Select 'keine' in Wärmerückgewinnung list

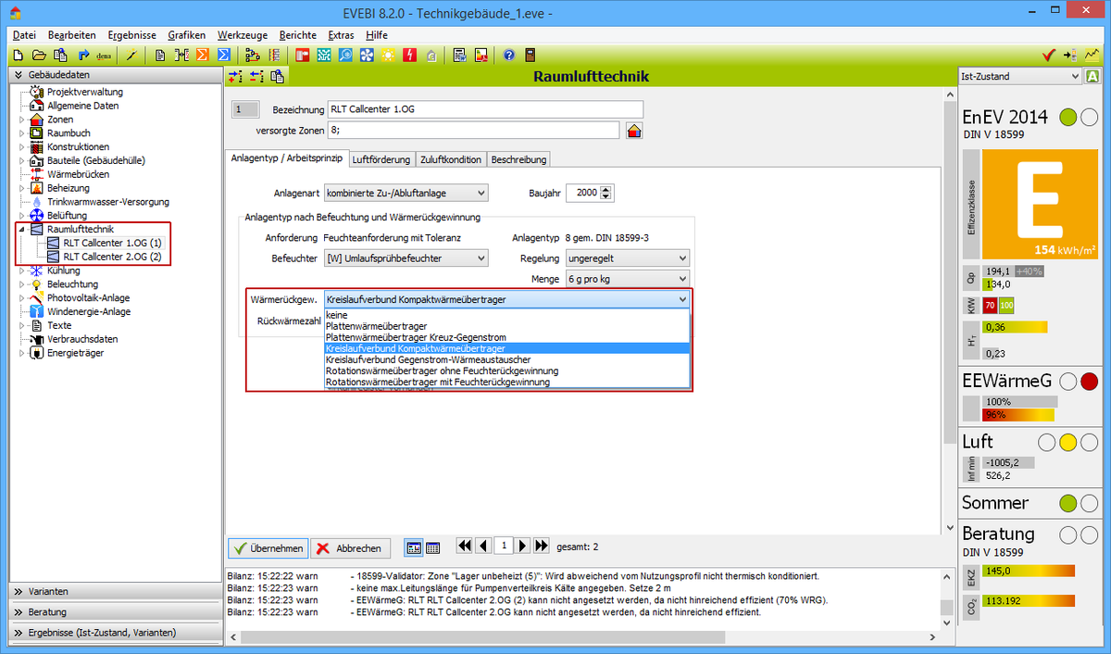(x=506, y=315)
